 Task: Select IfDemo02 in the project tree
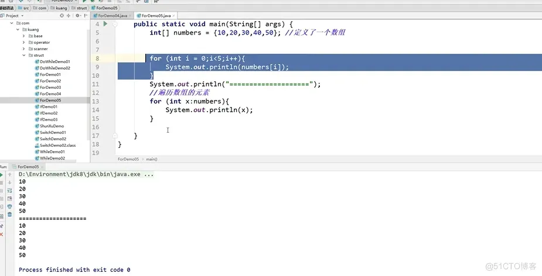[x=46, y=113]
